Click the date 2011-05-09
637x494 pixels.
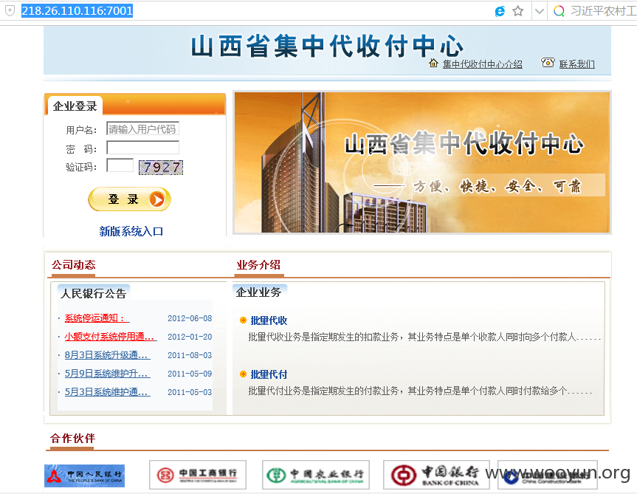pos(190,374)
